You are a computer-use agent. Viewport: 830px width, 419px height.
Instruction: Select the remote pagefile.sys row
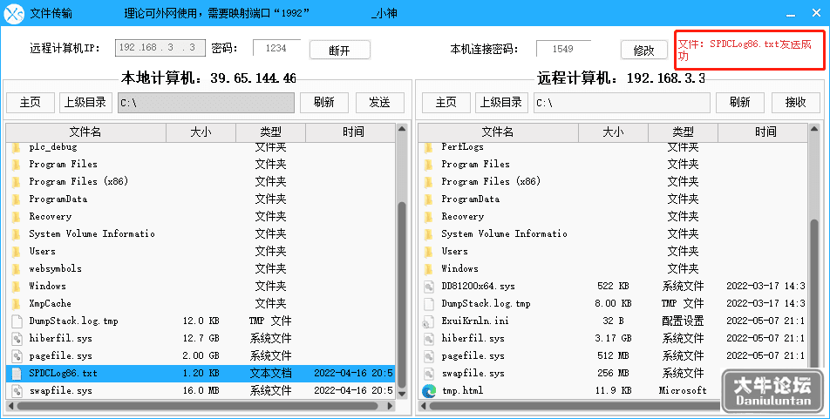(x=612, y=356)
